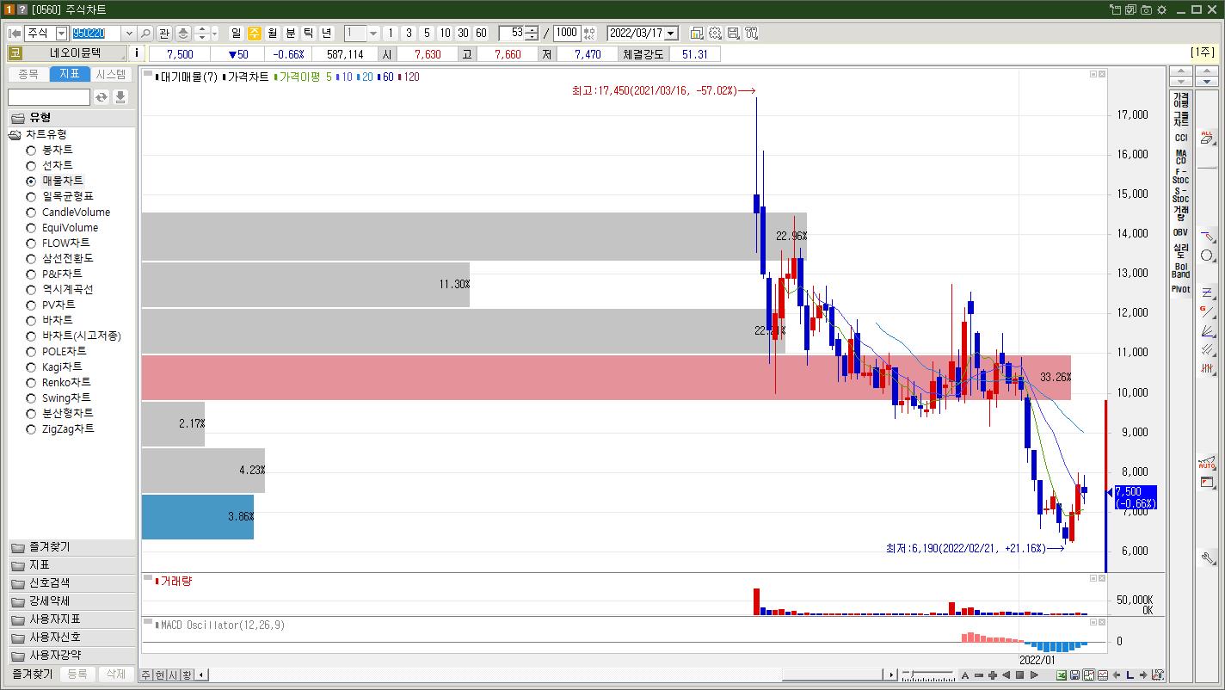Viewport: 1225px width, 690px height.
Task: Click the stop button in bottom toolbar
Action: (1020, 675)
